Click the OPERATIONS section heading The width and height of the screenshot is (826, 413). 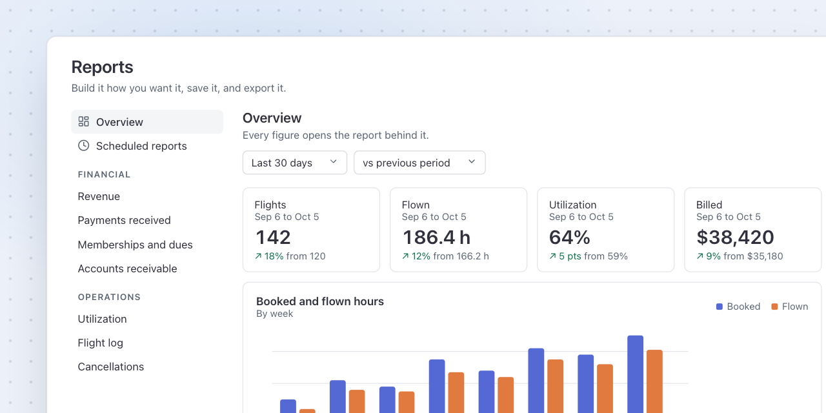coord(109,297)
